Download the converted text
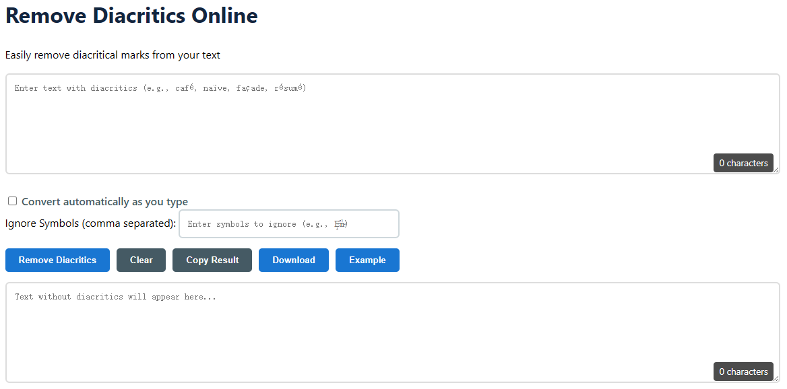The height and width of the screenshot is (389, 787). coord(293,260)
